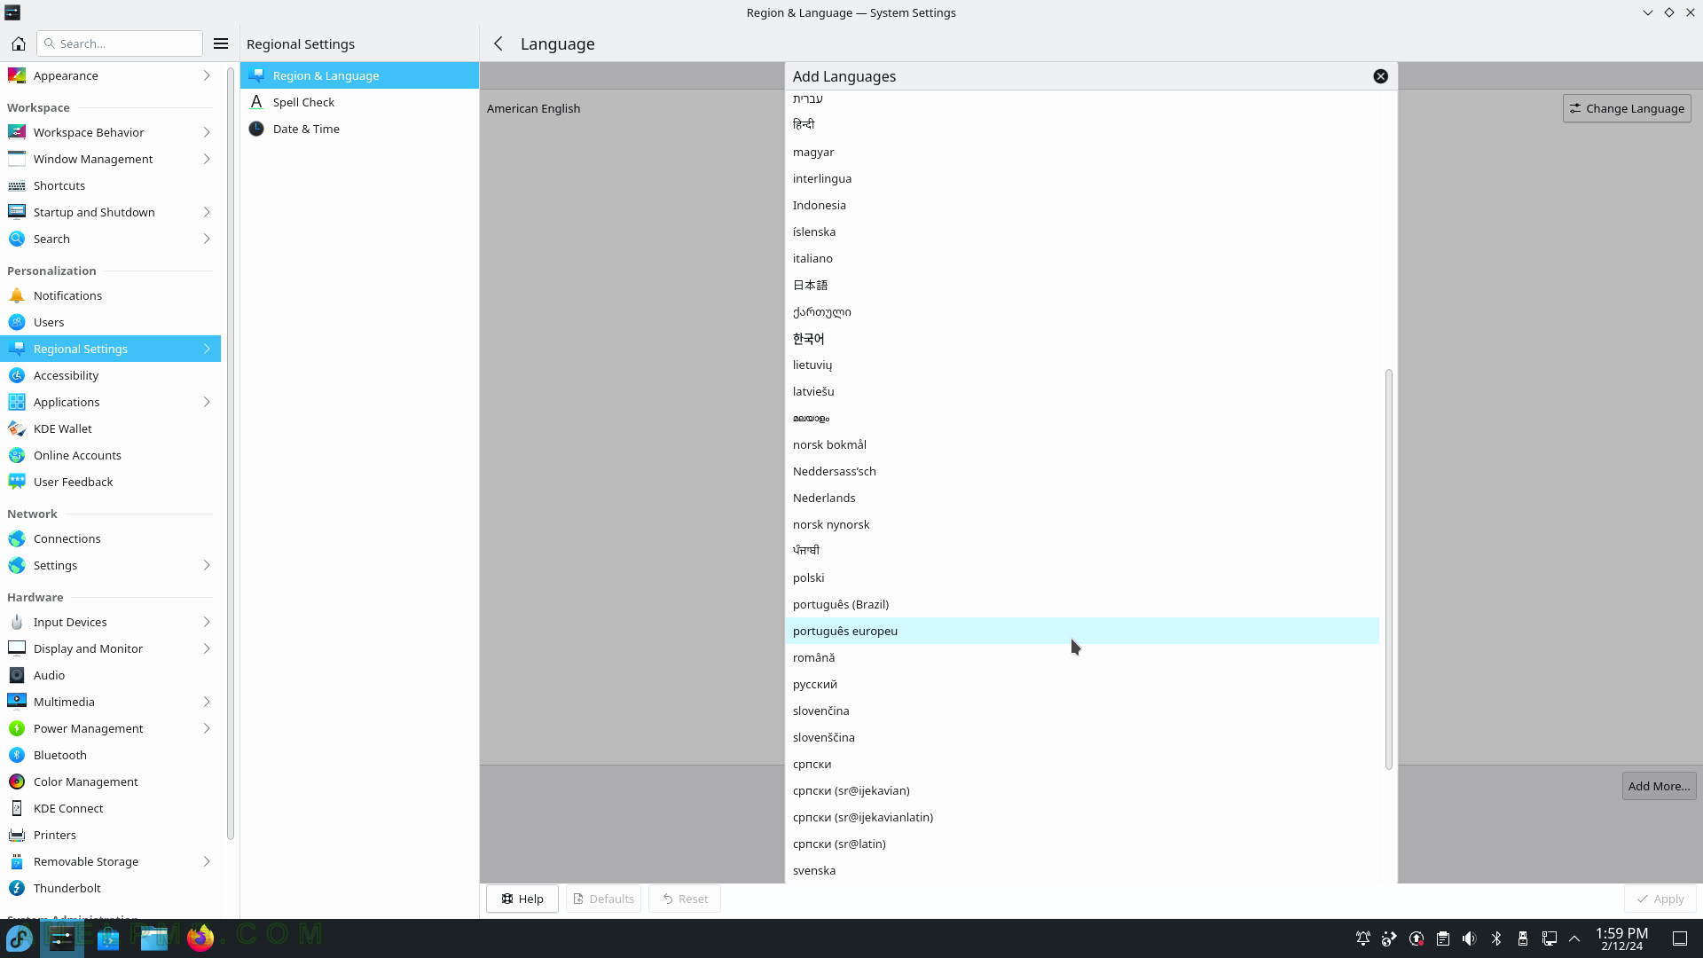Select Nederlands in the language list
Viewport: 1703px width, 958px height.
[1082, 498]
